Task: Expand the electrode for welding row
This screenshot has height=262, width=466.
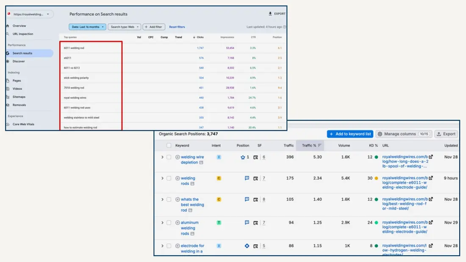Action: pyautogui.click(x=162, y=245)
